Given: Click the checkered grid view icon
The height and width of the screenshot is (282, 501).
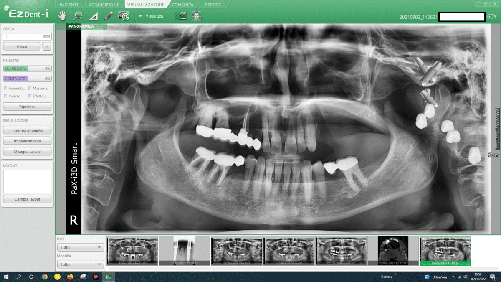Looking at the screenshot, I should point(182,16).
